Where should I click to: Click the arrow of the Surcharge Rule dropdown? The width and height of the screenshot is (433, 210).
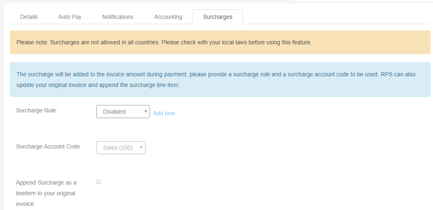(x=146, y=112)
